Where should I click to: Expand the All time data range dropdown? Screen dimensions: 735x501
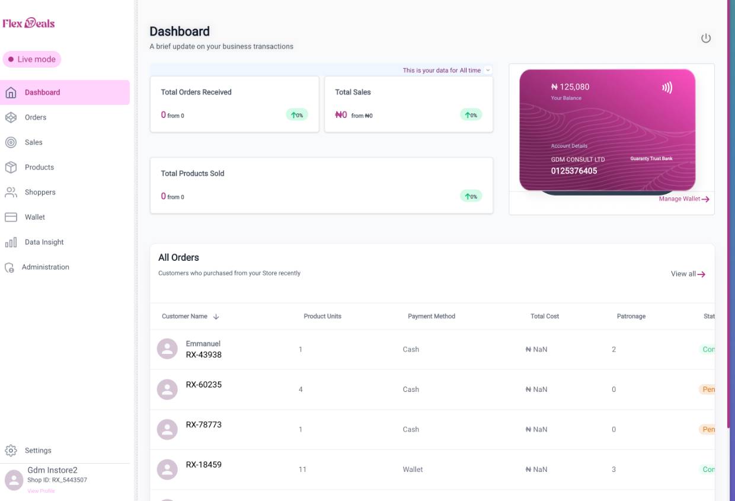tap(488, 70)
